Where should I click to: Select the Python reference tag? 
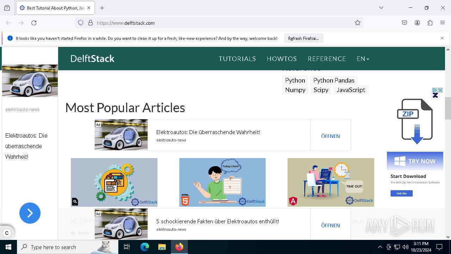(x=295, y=80)
